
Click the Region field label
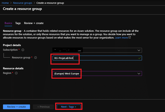tap(7, 73)
